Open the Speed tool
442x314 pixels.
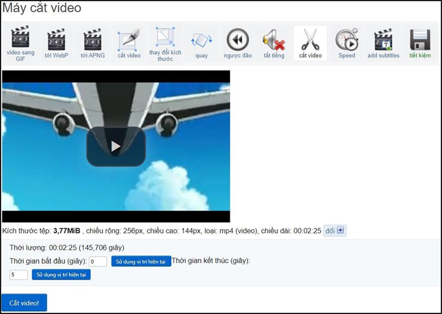(x=347, y=43)
